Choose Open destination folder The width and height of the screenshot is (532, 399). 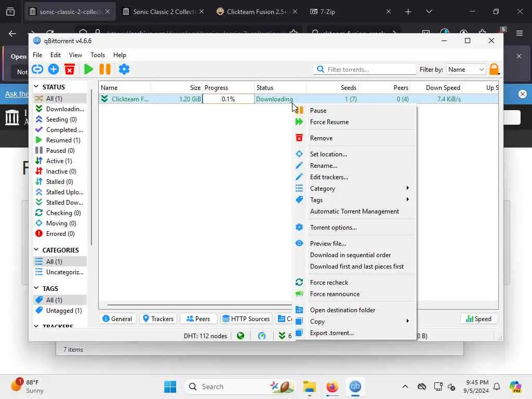[355, 310]
